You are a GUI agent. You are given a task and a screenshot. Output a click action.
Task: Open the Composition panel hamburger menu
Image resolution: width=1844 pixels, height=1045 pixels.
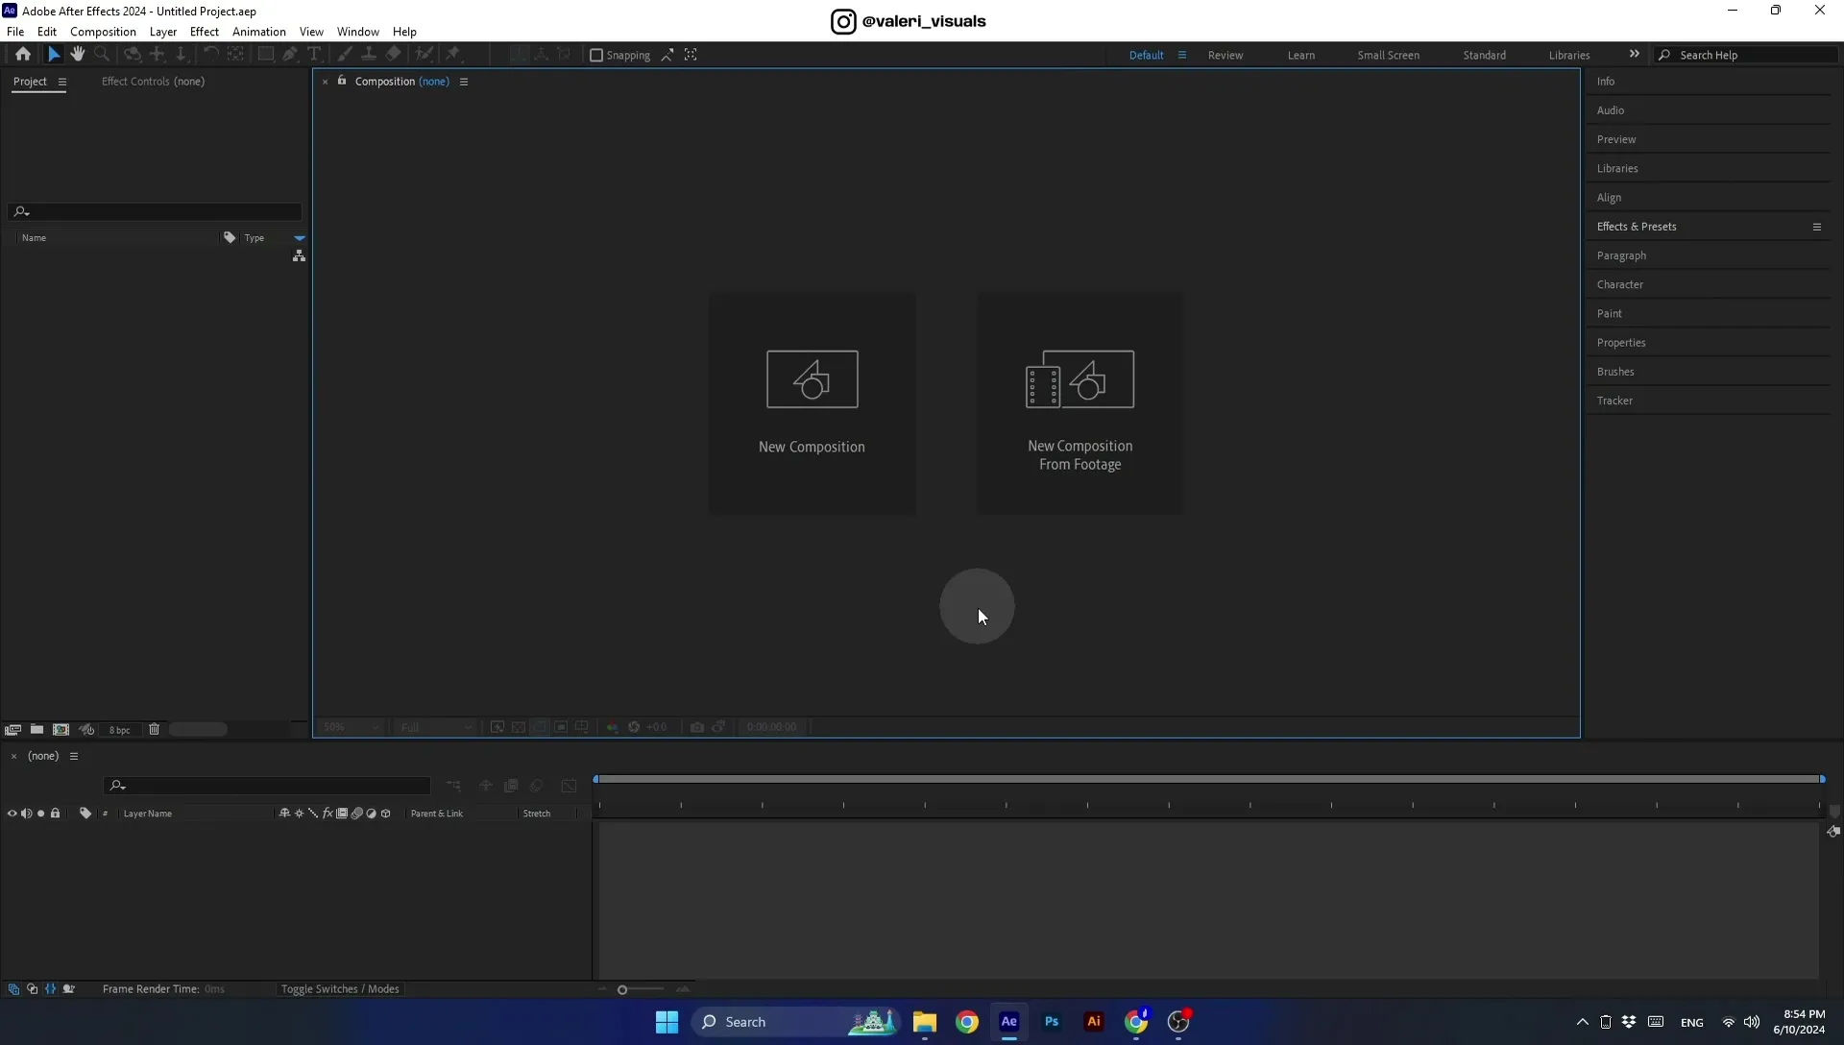click(464, 82)
